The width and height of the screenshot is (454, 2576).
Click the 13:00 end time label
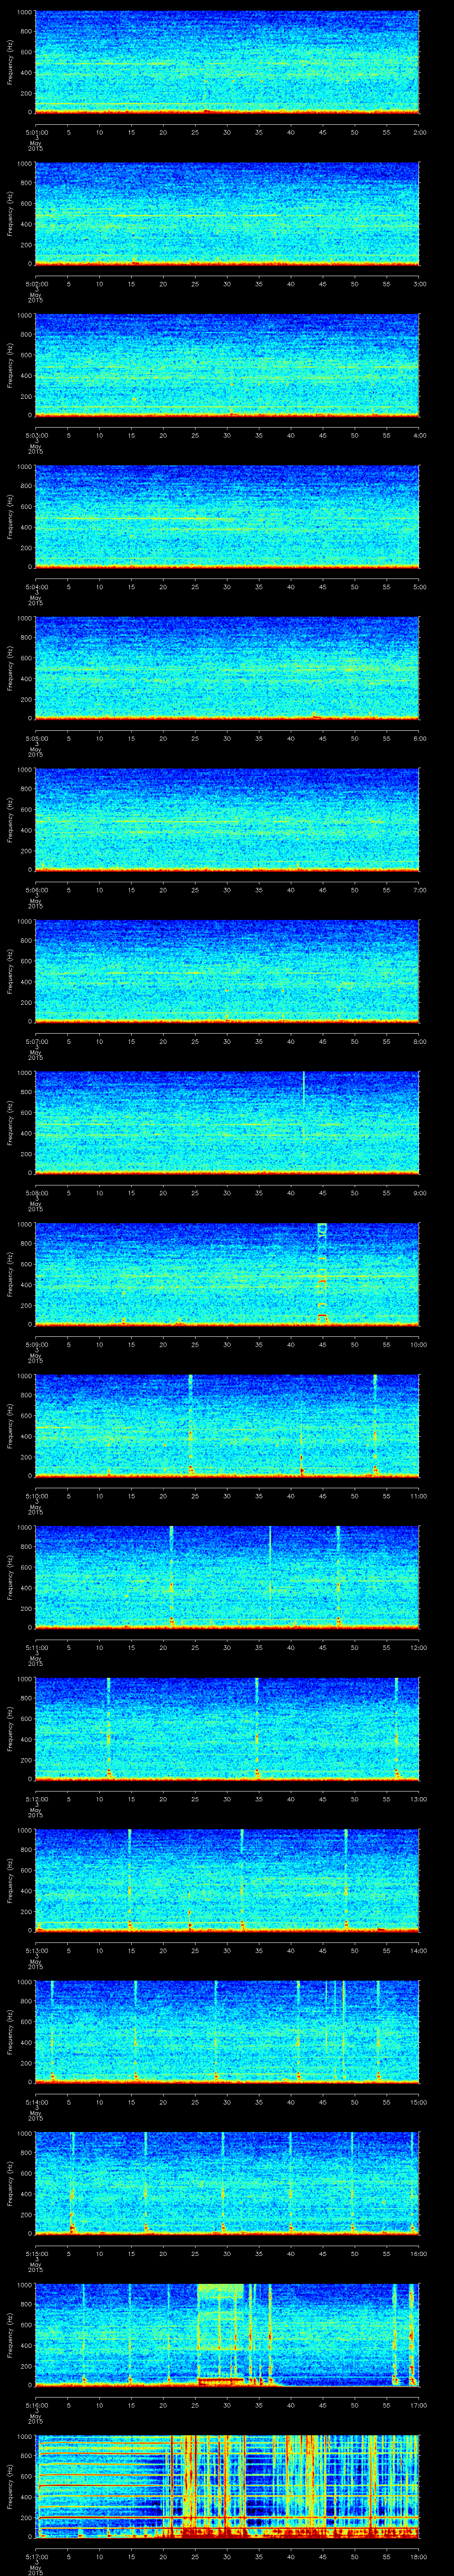[x=418, y=1799]
